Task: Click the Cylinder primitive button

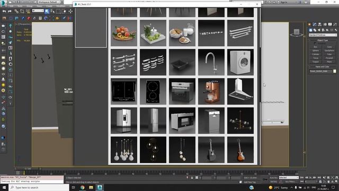Action: (x=316, y=54)
